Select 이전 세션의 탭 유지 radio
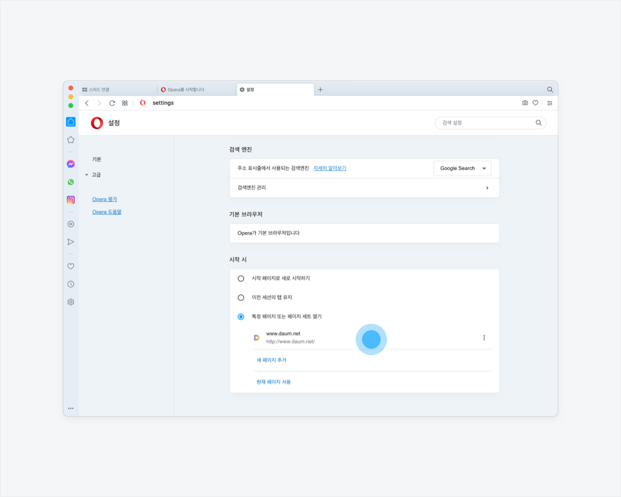Screen dimensions: 621x497 (241, 297)
